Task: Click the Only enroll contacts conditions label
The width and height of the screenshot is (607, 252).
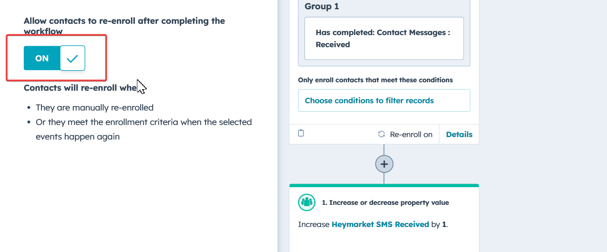Action: (x=375, y=80)
